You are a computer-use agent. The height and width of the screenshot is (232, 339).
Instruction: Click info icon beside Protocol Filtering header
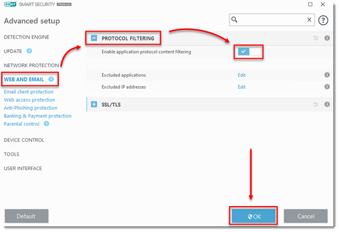click(x=327, y=38)
